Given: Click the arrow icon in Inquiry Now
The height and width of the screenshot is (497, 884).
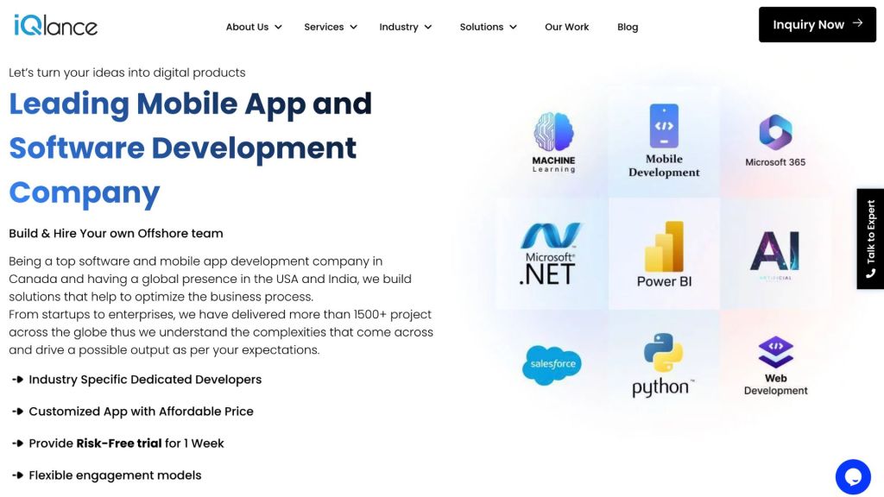Looking at the screenshot, I should point(858,23).
